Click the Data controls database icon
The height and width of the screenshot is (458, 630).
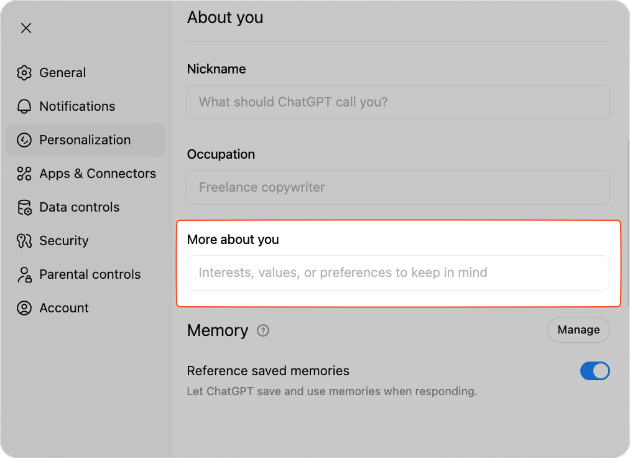24,207
